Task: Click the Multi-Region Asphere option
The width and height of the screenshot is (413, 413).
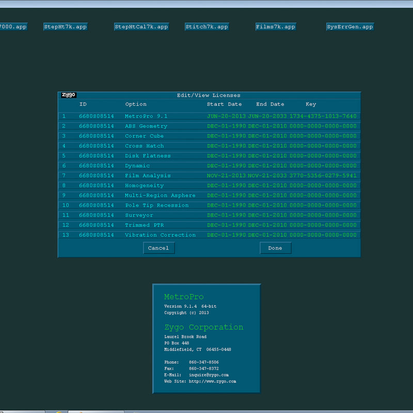Action: point(160,196)
